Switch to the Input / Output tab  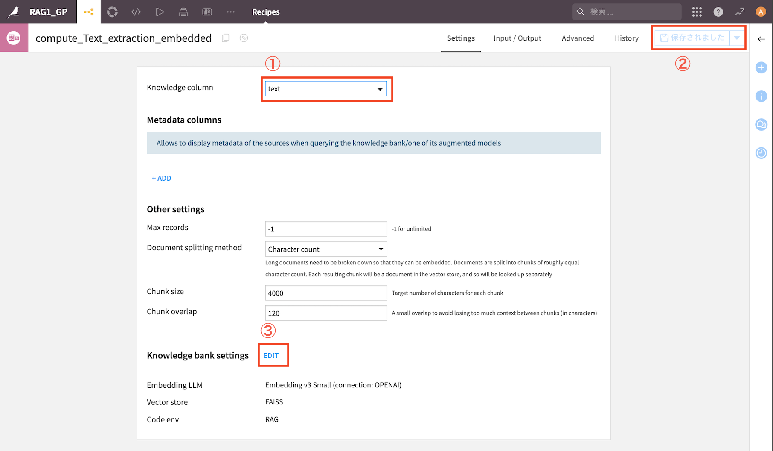click(x=517, y=38)
